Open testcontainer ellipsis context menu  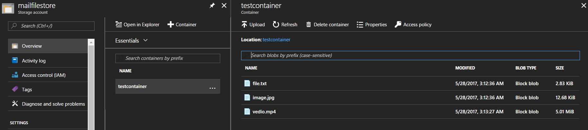(x=213, y=88)
